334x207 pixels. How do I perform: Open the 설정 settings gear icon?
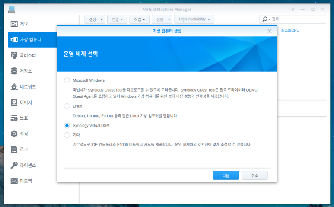coord(14,134)
